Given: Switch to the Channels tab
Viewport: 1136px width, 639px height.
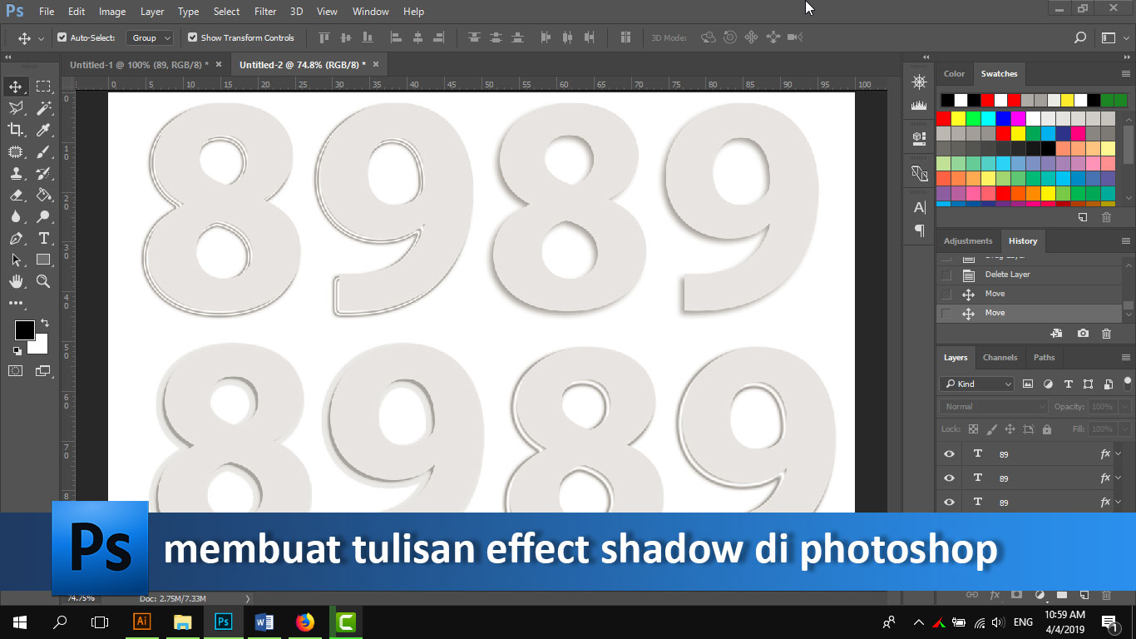Looking at the screenshot, I should 1000,357.
